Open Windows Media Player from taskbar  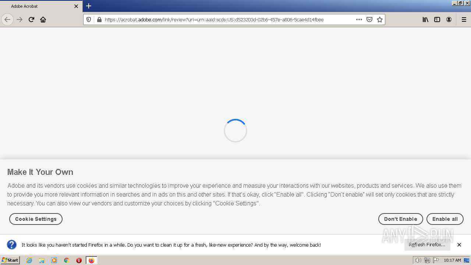[x=54, y=260]
